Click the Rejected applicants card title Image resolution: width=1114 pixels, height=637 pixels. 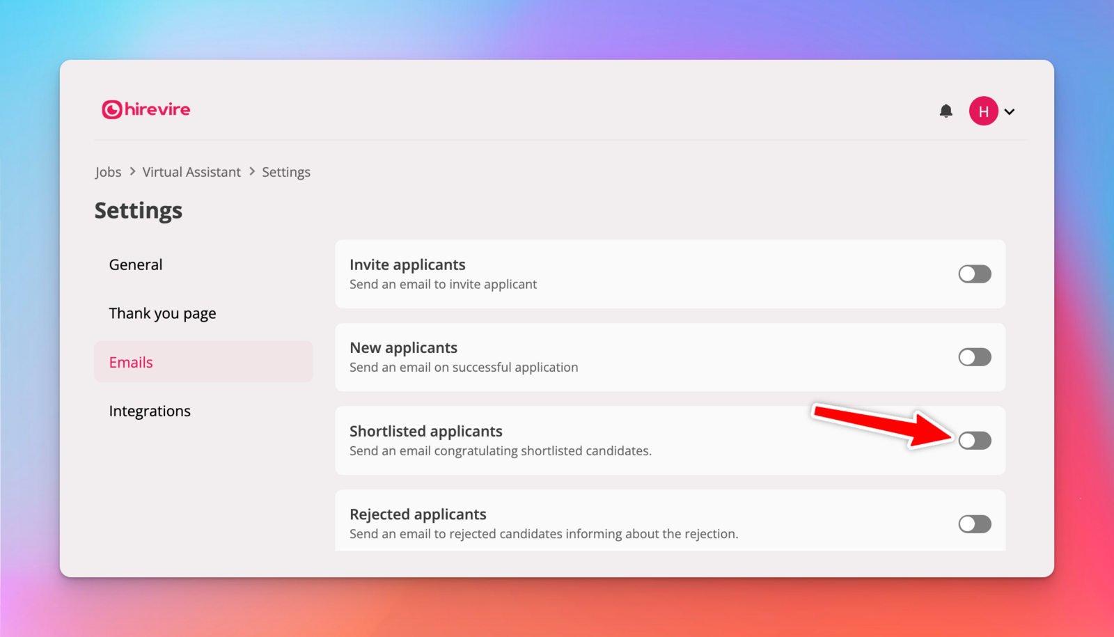418,514
